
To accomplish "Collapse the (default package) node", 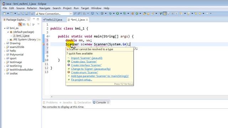I will (x=8, y=32).
